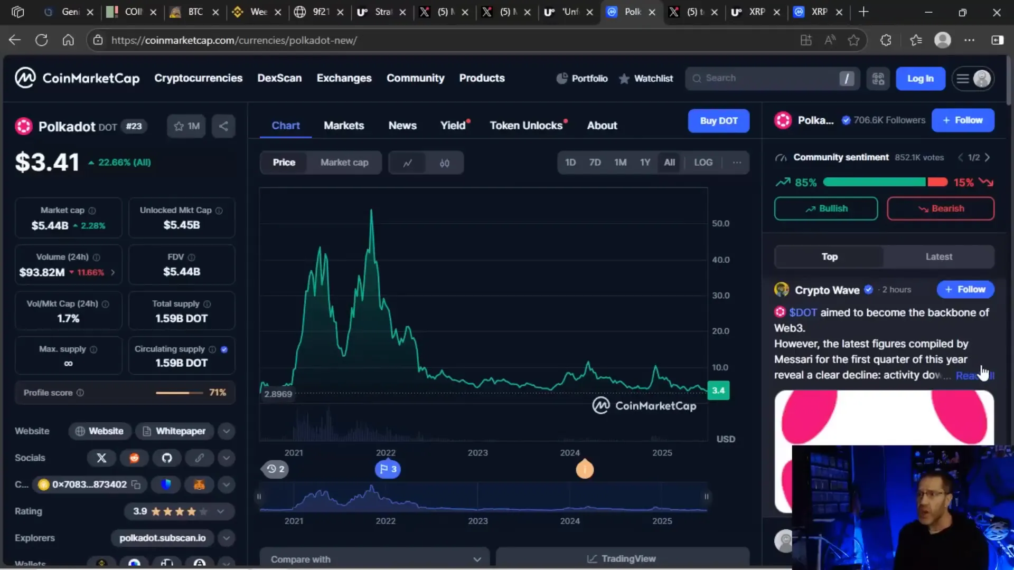1014x570 pixels.
Task: Vote Bullish on community sentiment
Action: (x=826, y=208)
